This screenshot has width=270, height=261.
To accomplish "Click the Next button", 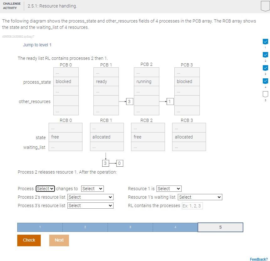I will pos(59,240).
